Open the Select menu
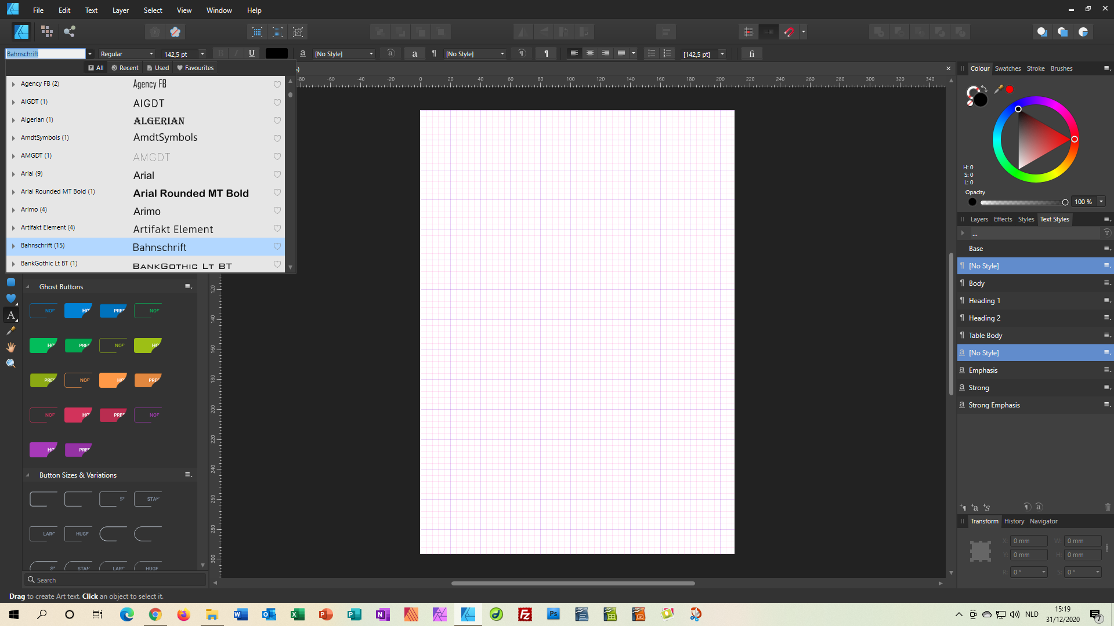 pyautogui.click(x=153, y=10)
